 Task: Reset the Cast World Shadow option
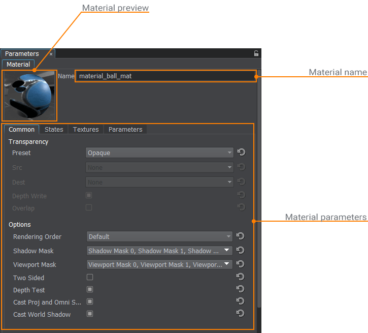241,314
